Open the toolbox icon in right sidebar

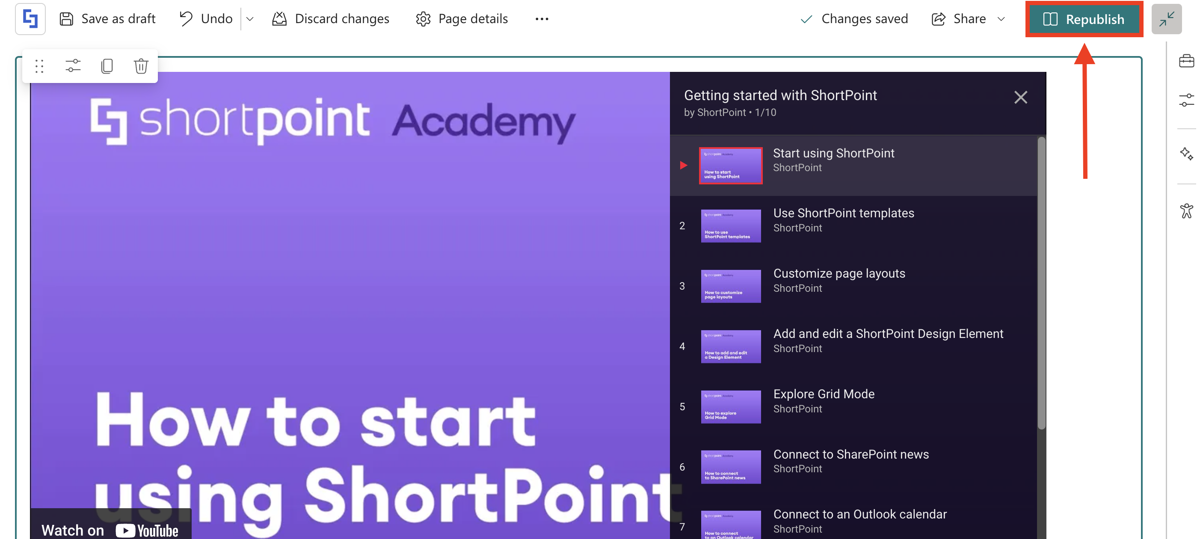[x=1186, y=61]
